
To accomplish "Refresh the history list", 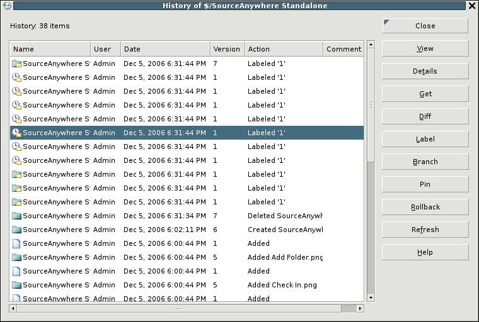I will coord(425,230).
